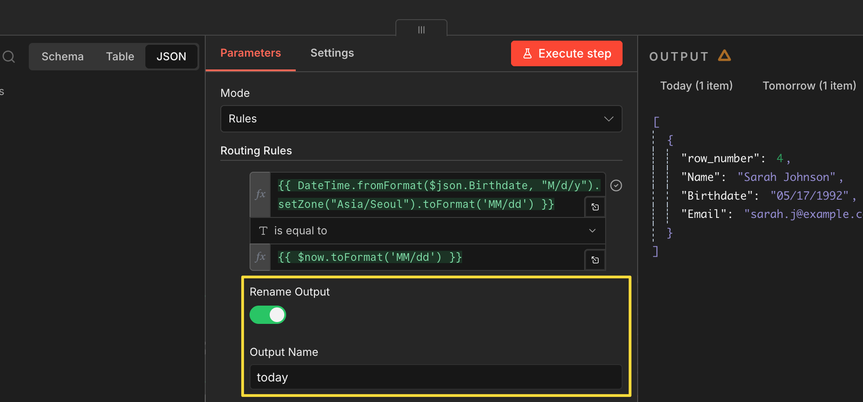
Task: Click the sarah.j@example email value
Action: (803, 214)
